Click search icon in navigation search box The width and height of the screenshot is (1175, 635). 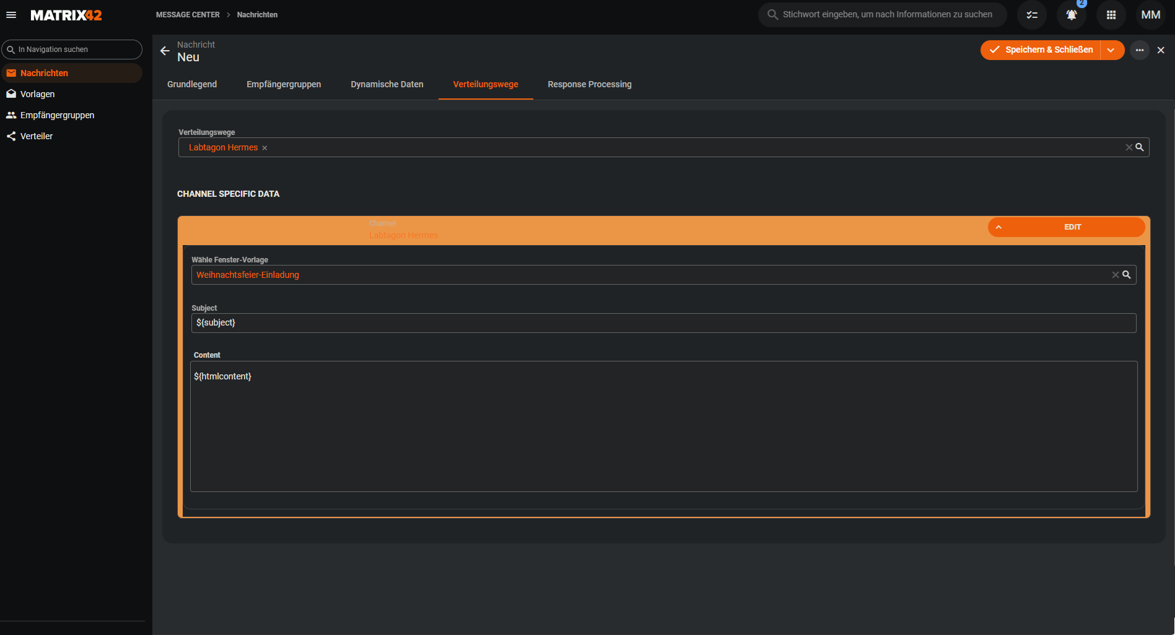click(x=11, y=50)
